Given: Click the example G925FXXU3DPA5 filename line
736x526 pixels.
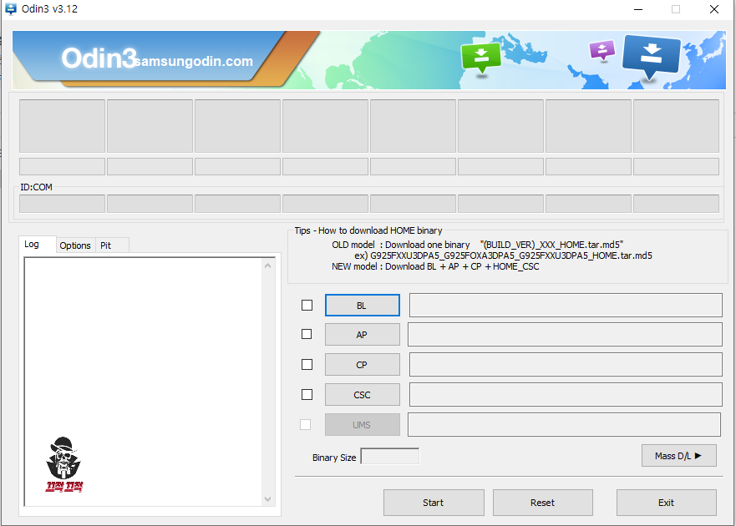Looking at the screenshot, I should [x=503, y=255].
